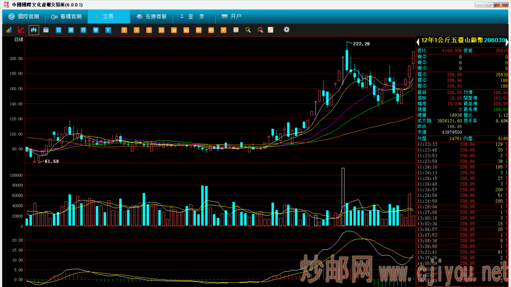Open the 交易 tab
This screenshot has height=287, width=511.
tap(108, 17)
